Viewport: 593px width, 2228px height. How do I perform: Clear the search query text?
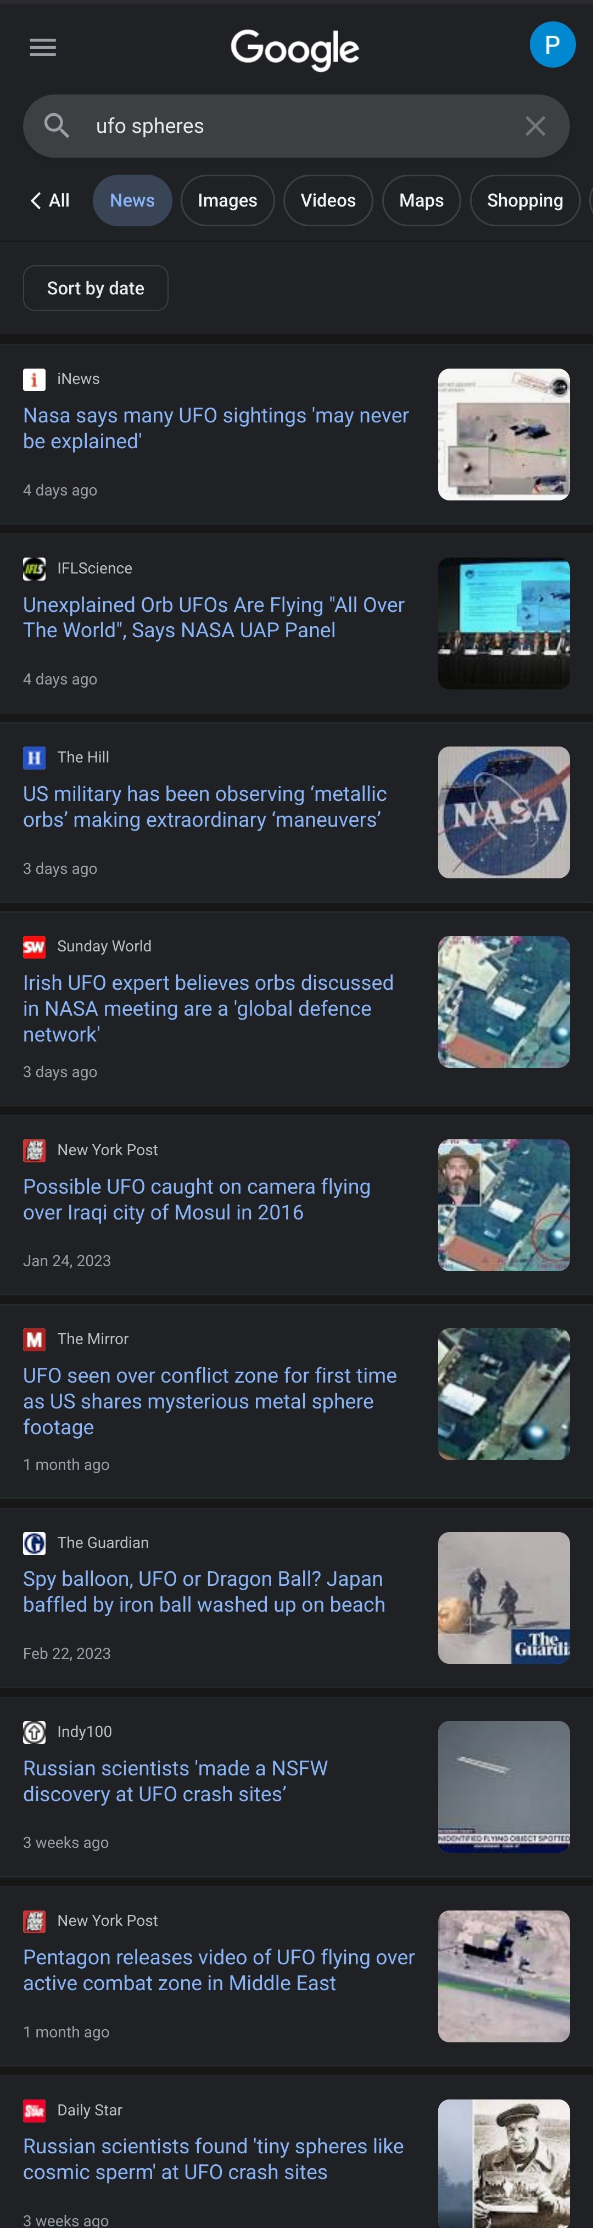coord(535,126)
